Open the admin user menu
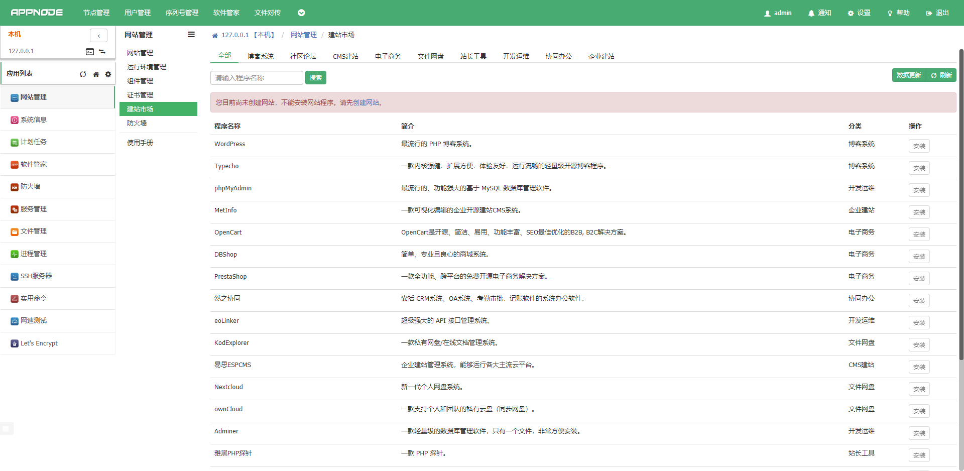Image resolution: width=964 pixels, height=471 pixels. 778,13
